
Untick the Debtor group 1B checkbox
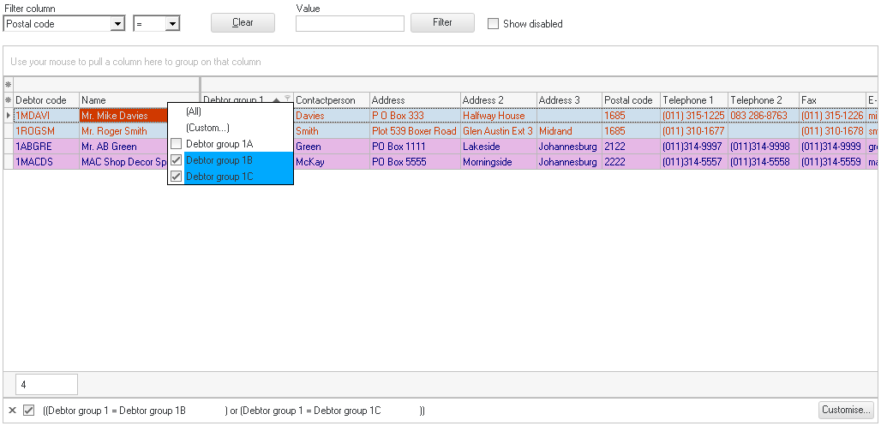click(x=177, y=160)
